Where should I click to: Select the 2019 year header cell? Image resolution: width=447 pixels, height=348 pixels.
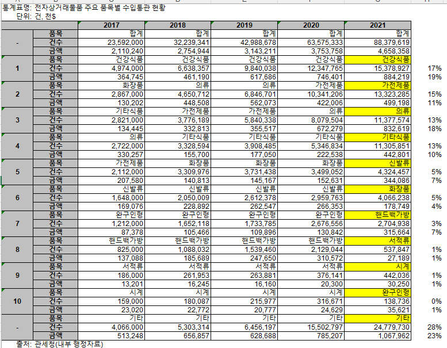coord(244,25)
